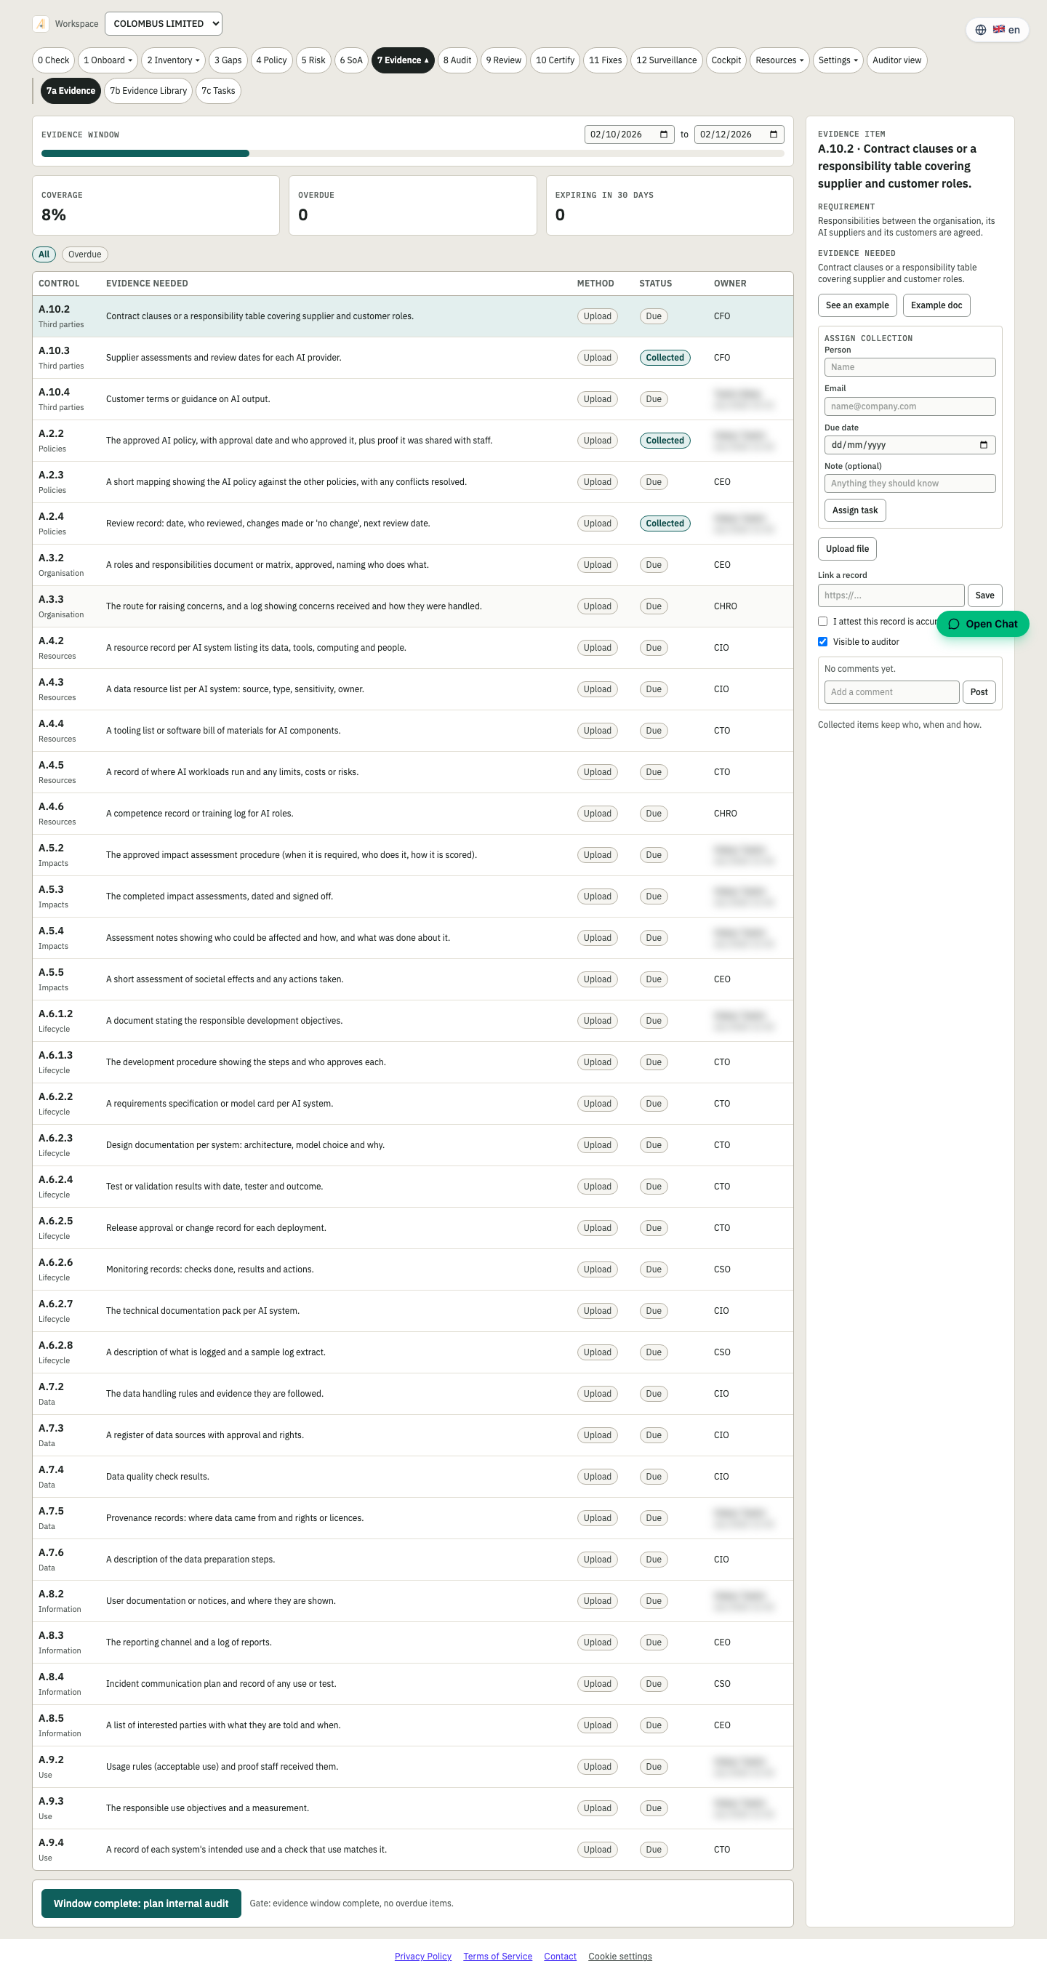Click Collected status for A.2.4 row

[x=665, y=523]
